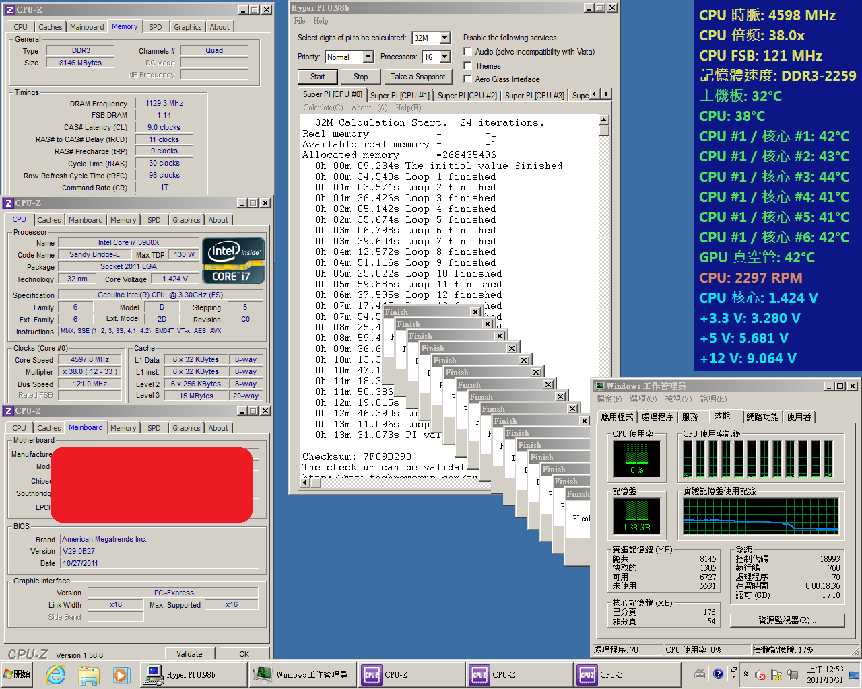Open the Windows Start button
Screen dimensions: 862x689
coord(18,674)
